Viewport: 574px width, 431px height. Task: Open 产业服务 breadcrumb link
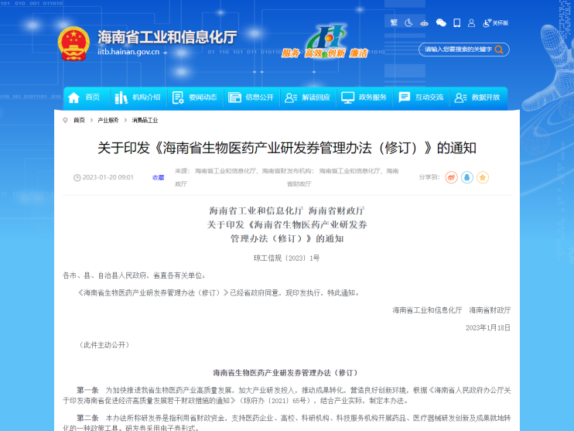[108, 120]
